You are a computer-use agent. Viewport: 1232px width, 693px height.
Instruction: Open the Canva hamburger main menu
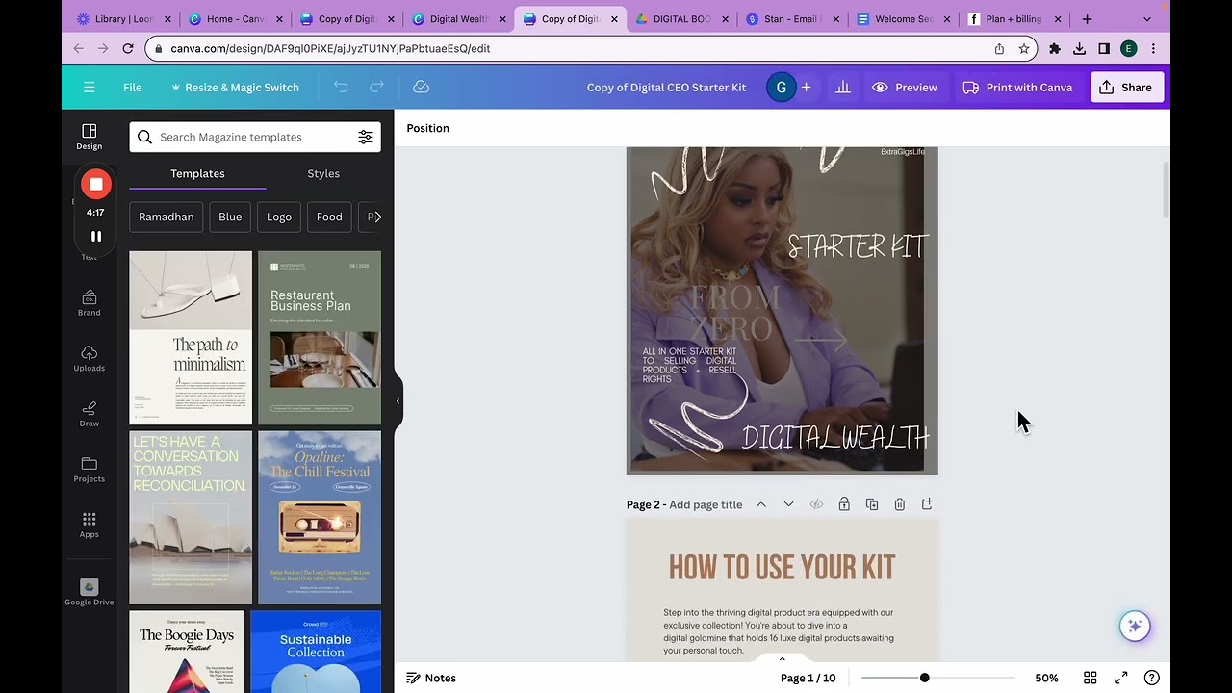89,88
